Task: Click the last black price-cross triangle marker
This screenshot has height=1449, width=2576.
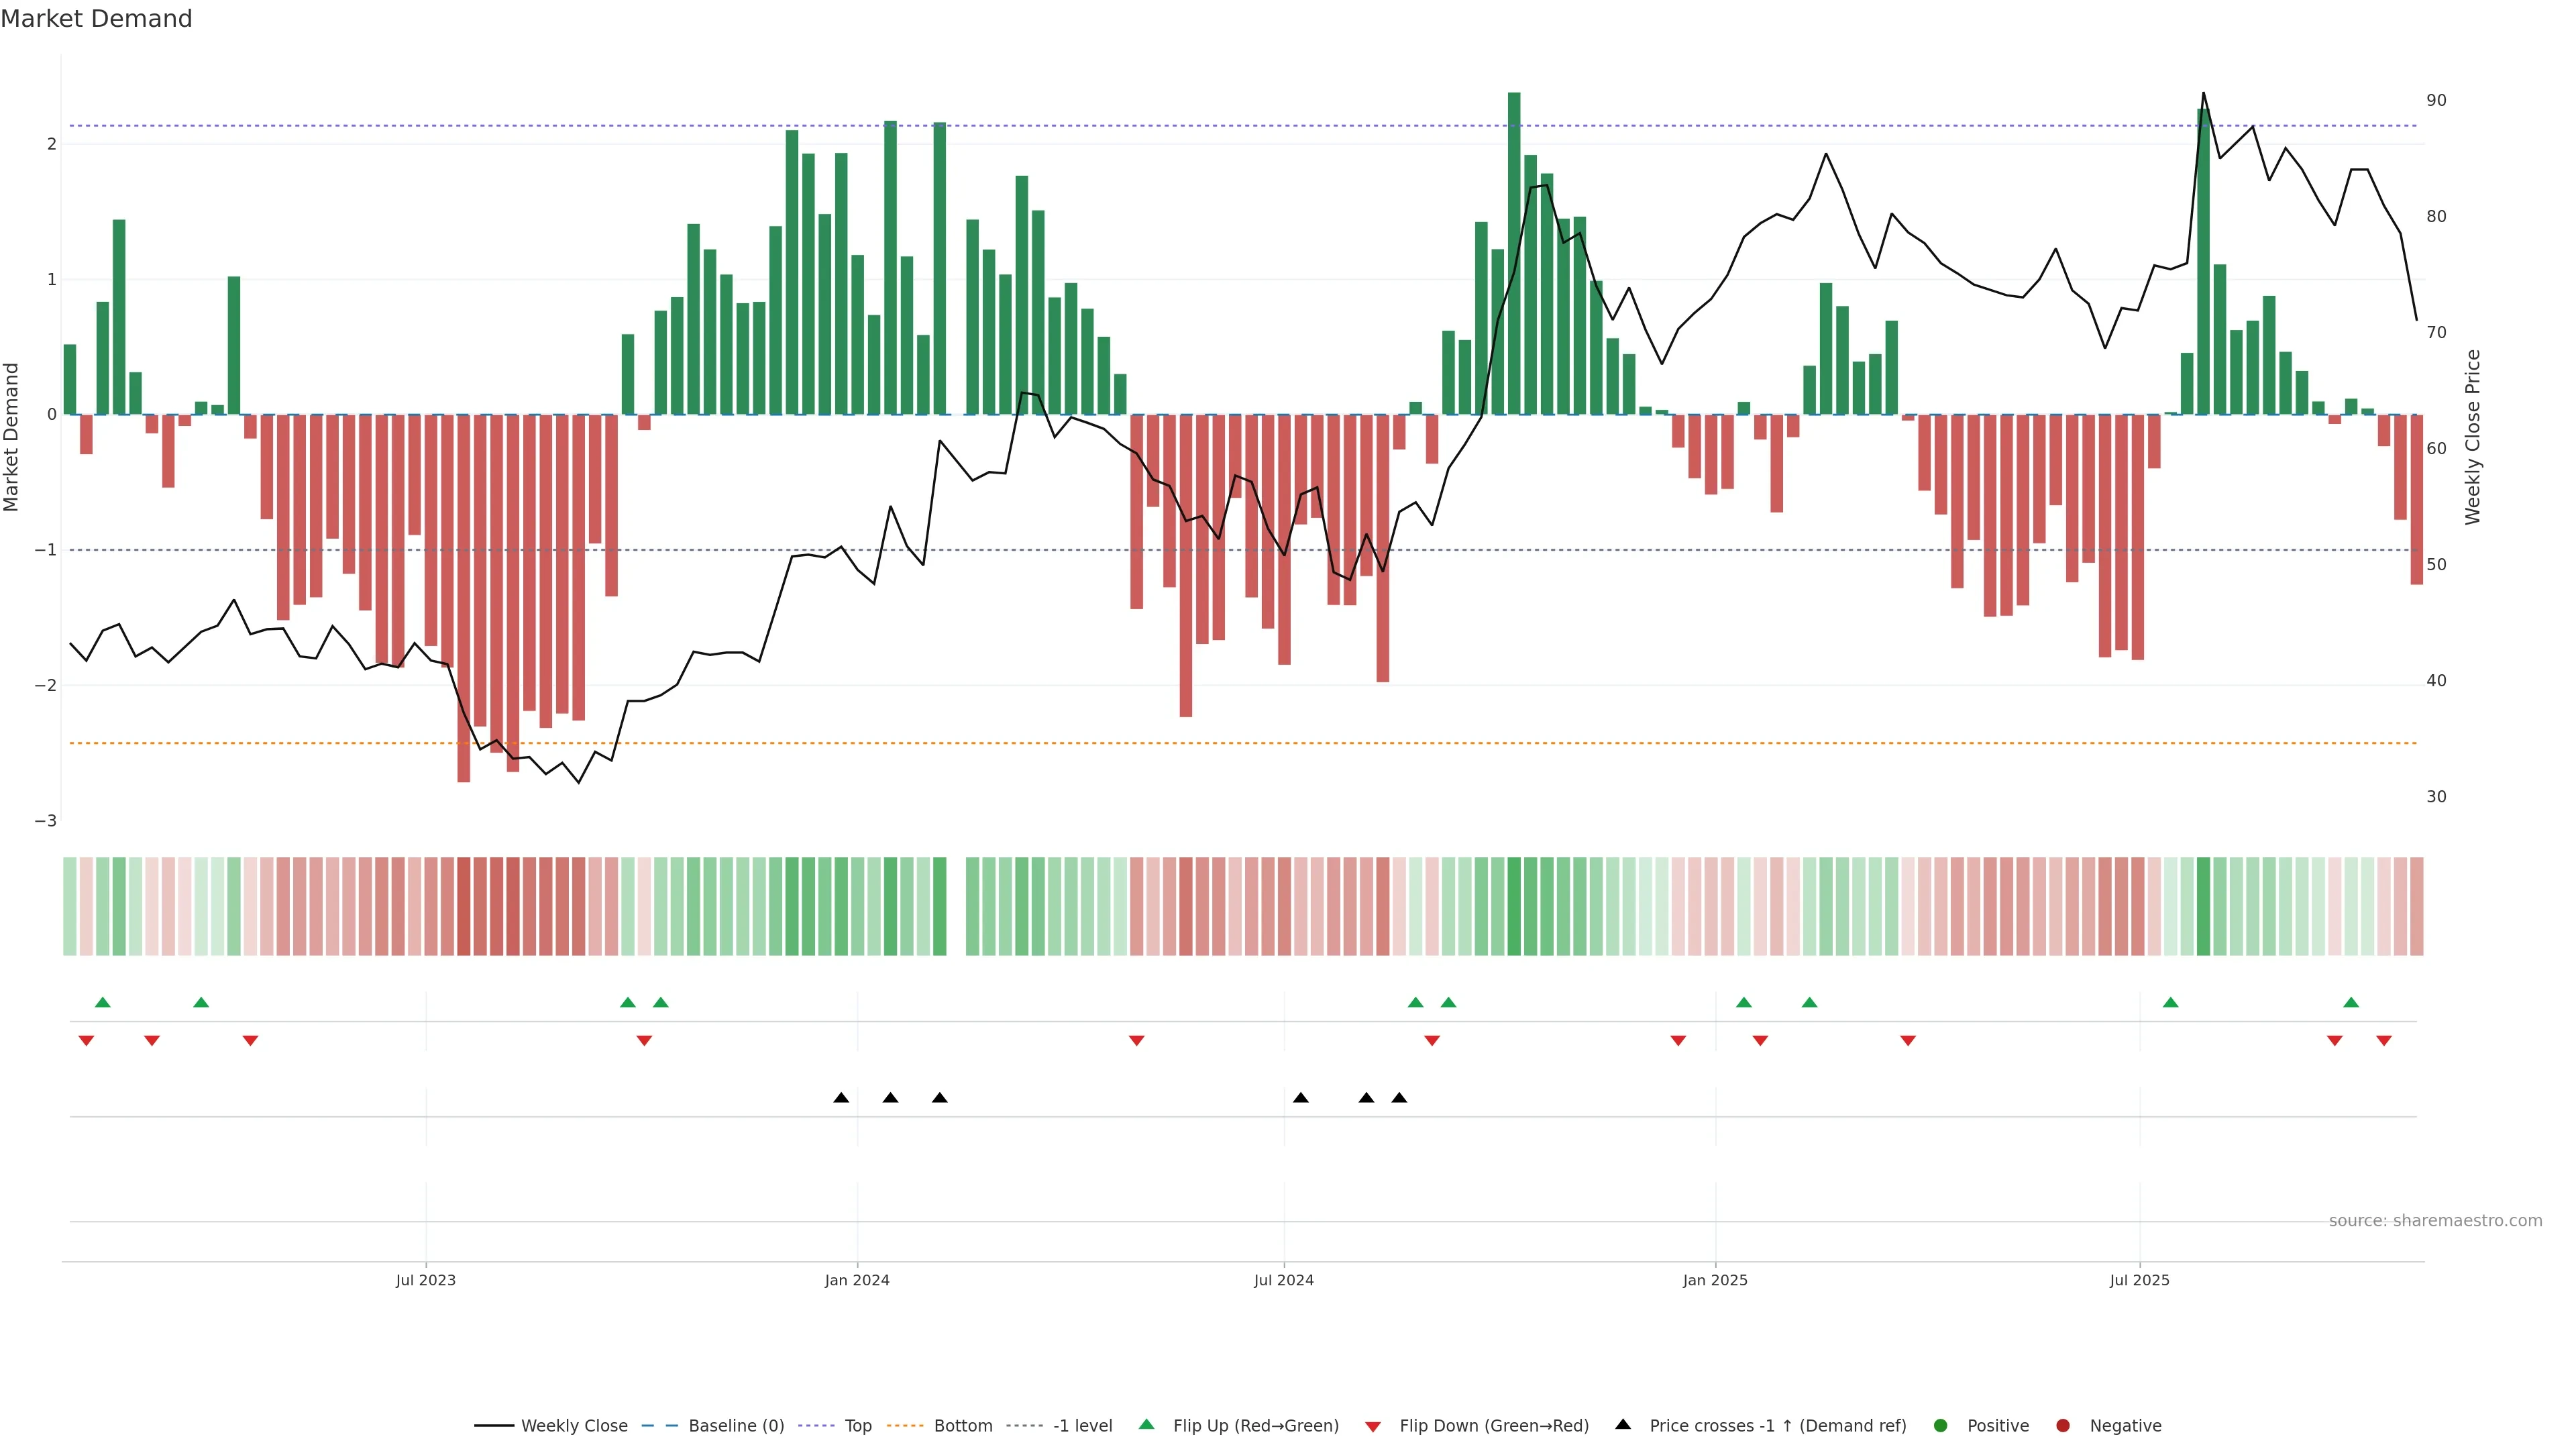Action: tap(1399, 1098)
